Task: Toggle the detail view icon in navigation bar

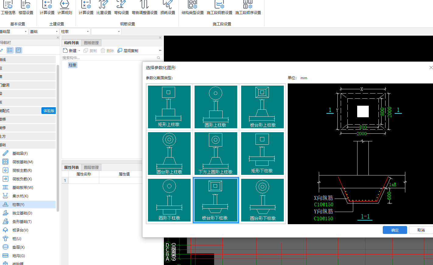Action: [19, 50]
